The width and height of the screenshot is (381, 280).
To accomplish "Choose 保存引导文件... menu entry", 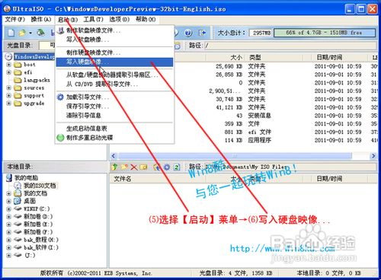I will tap(114, 107).
